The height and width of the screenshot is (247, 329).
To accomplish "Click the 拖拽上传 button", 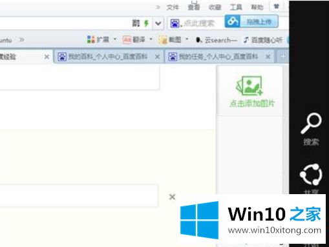I will pos(259,21).
